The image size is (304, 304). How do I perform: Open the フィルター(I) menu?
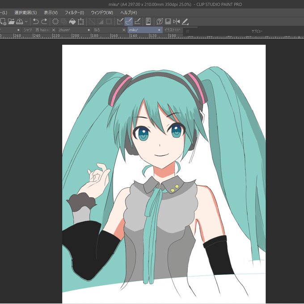click(x=74, y=13)
